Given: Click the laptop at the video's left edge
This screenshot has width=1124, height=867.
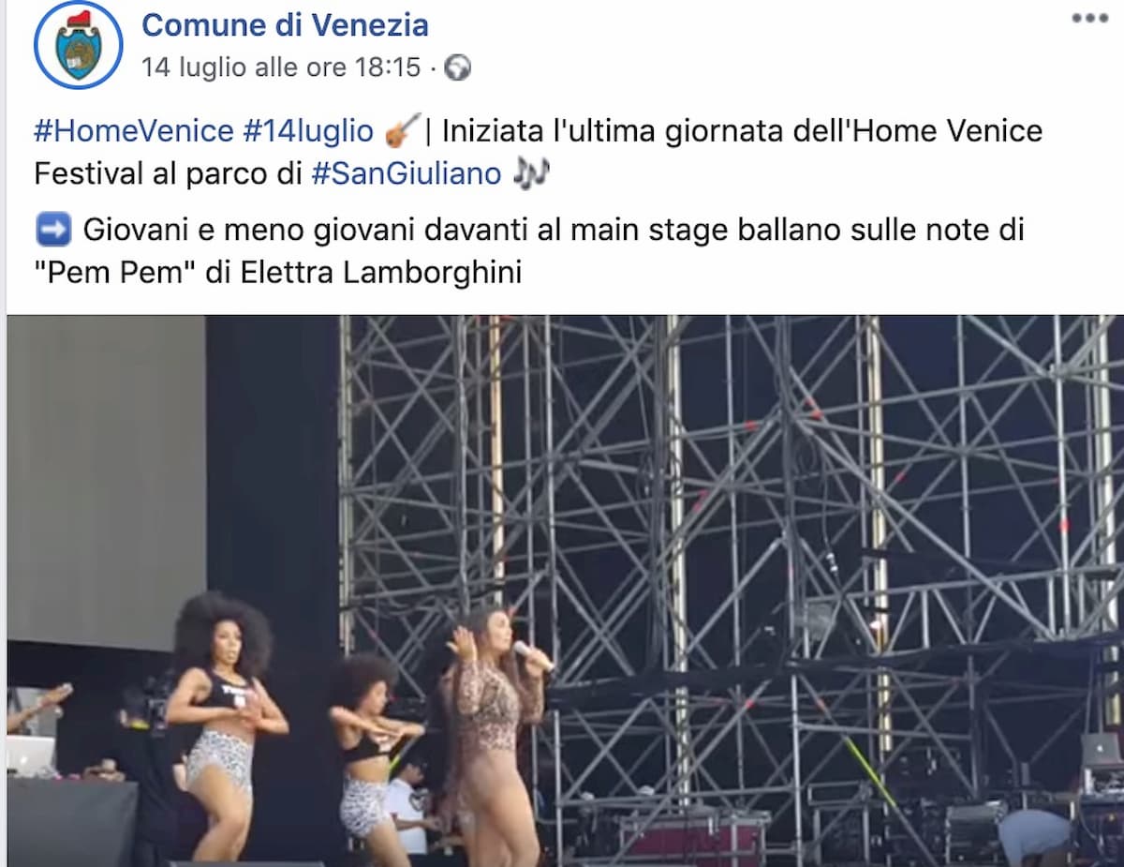Looking at the screenshot, I should click(30, 755).
